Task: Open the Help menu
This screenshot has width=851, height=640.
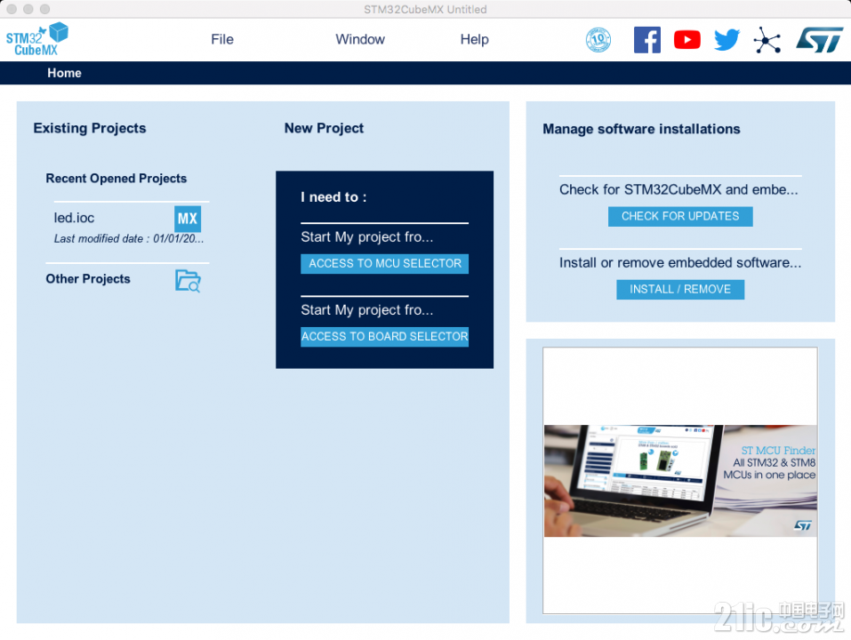Action: click(474, 40)
